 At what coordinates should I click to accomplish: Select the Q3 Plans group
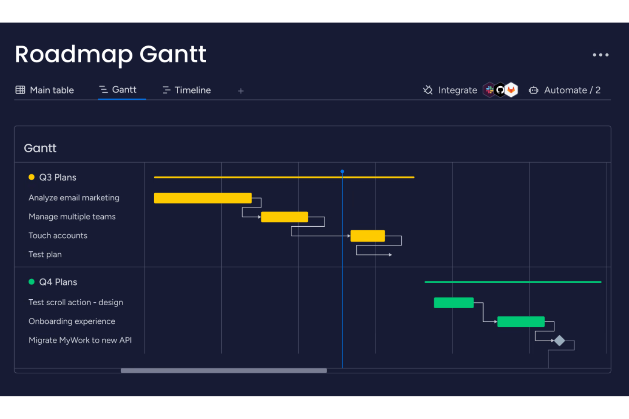(58, 177)
